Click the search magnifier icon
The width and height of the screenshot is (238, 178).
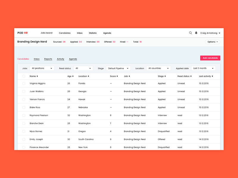(190, 33)
